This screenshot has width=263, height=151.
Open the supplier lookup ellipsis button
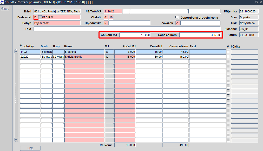[40, 17]
